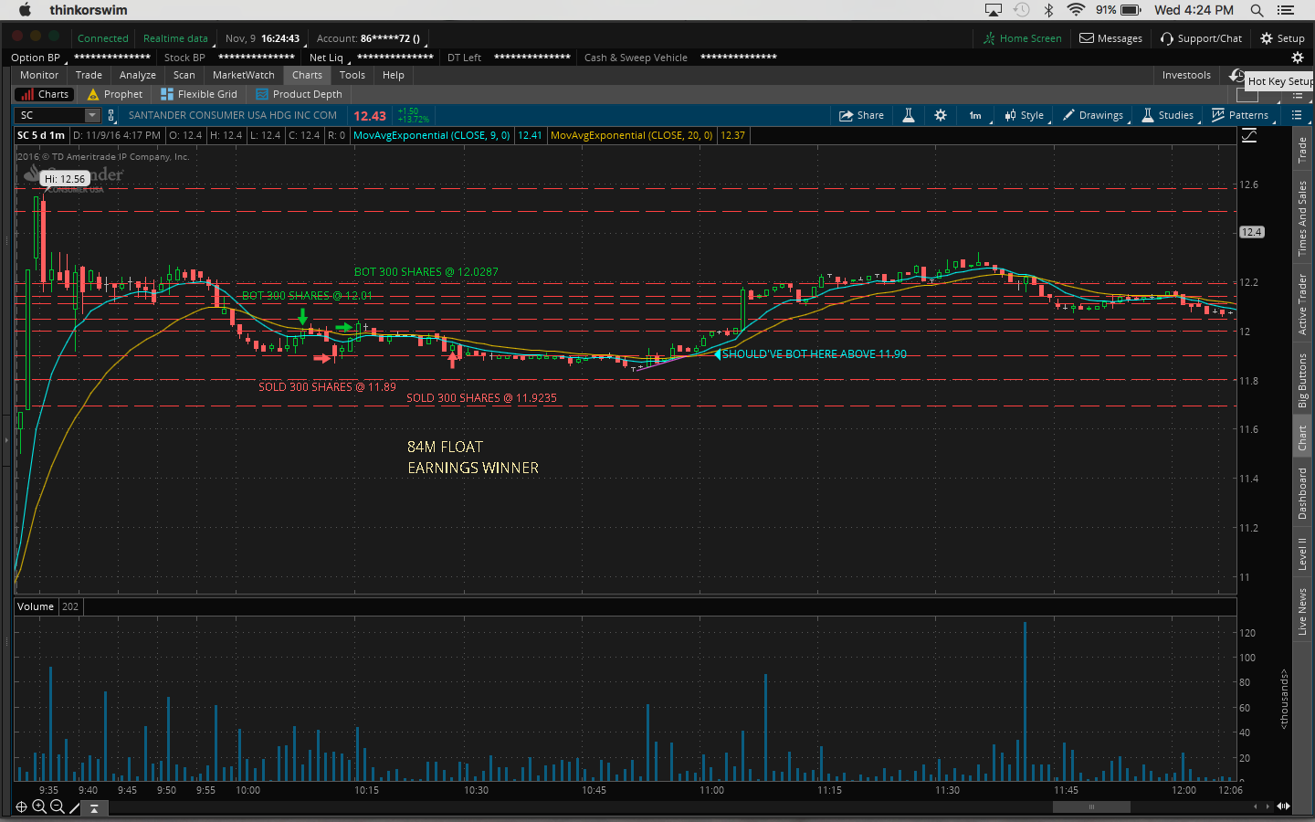
Task: Click the thinkorswim app menu
Action: [89, 10]
